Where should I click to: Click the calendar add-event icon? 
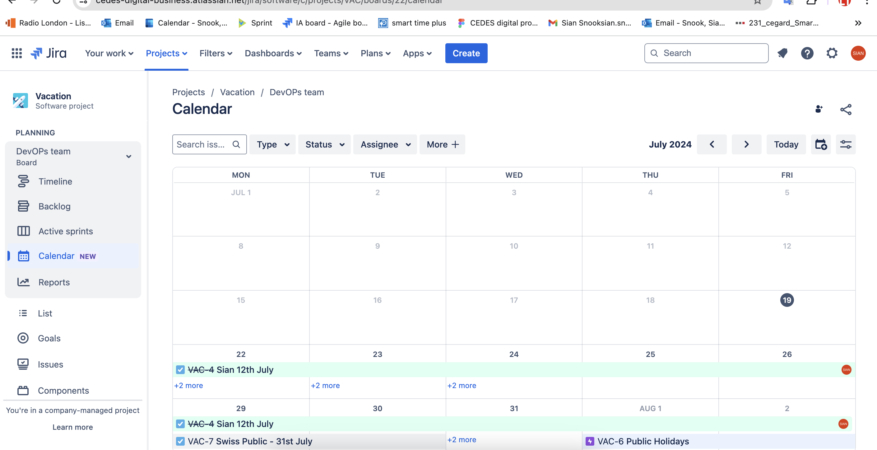click(821, 144)
